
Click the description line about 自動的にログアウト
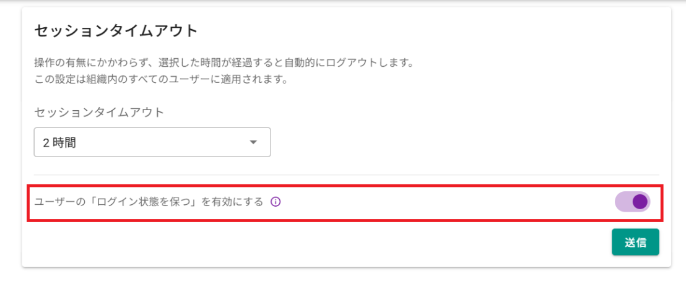coord(223,63)
